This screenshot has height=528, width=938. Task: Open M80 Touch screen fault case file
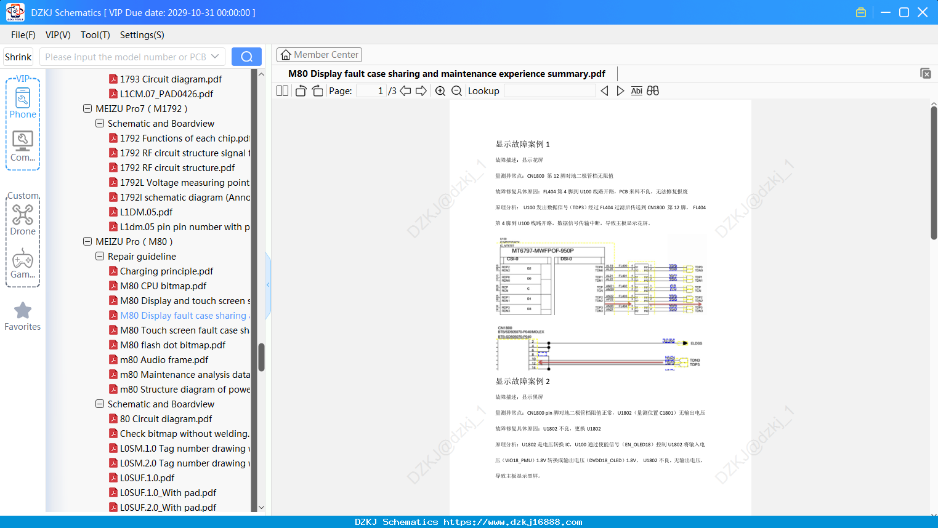click(x=179, y=330)
